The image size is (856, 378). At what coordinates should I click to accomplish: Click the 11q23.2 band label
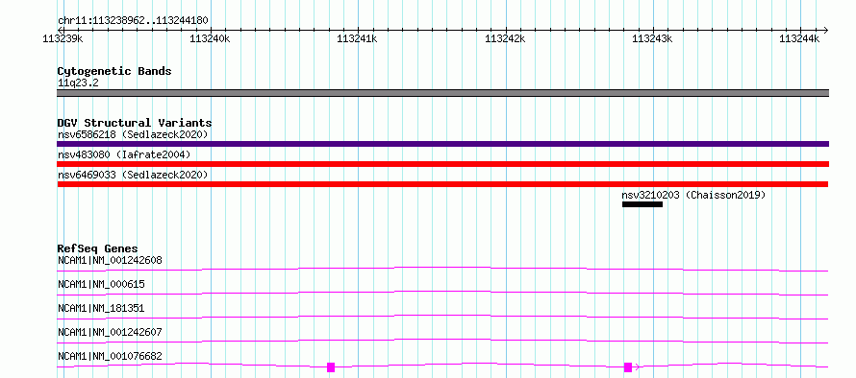(x=78, y=83)
